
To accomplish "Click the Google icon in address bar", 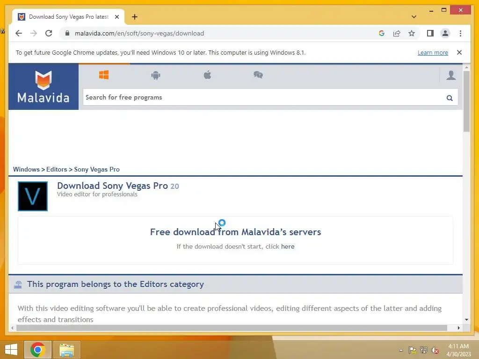I will 382,33.
